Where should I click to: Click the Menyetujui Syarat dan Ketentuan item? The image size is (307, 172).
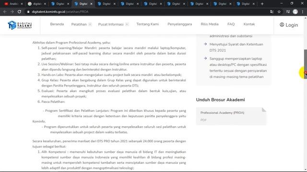point(236,47)
